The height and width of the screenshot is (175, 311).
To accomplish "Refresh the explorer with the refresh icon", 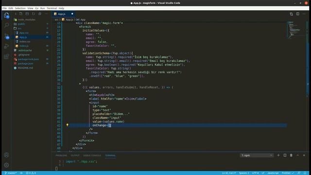I will point(34,14).
